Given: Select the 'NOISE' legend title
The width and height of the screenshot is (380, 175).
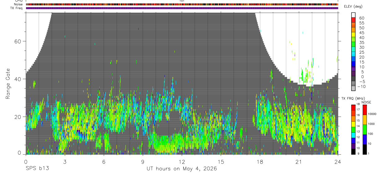Looking at the screenshot, I should pos(366,102).
